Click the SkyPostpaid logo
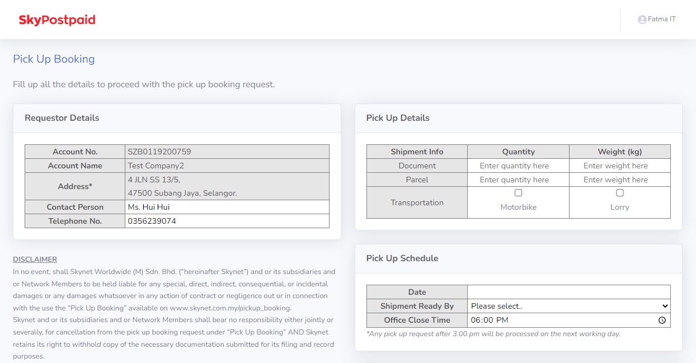 57,20
